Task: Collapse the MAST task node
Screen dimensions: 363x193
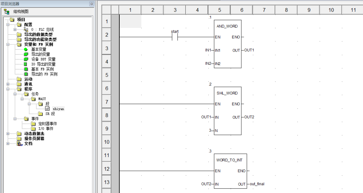Action: coord(22,99)
